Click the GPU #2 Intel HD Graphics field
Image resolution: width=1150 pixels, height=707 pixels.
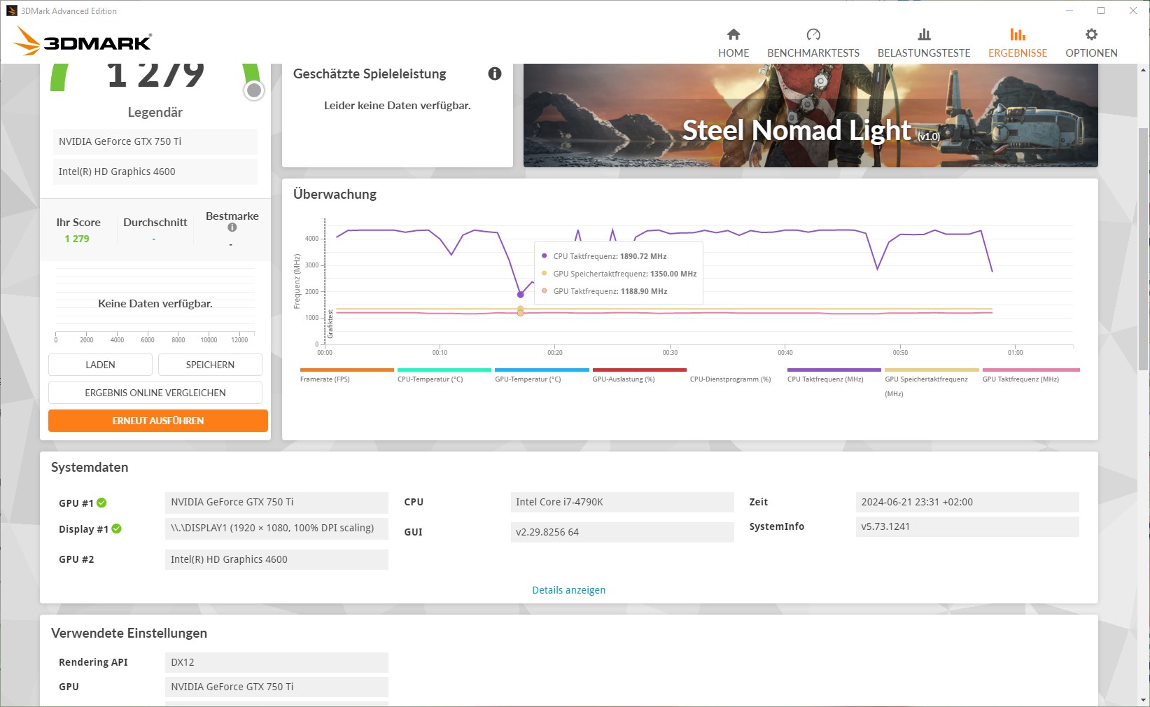click(x=276, y=559)
